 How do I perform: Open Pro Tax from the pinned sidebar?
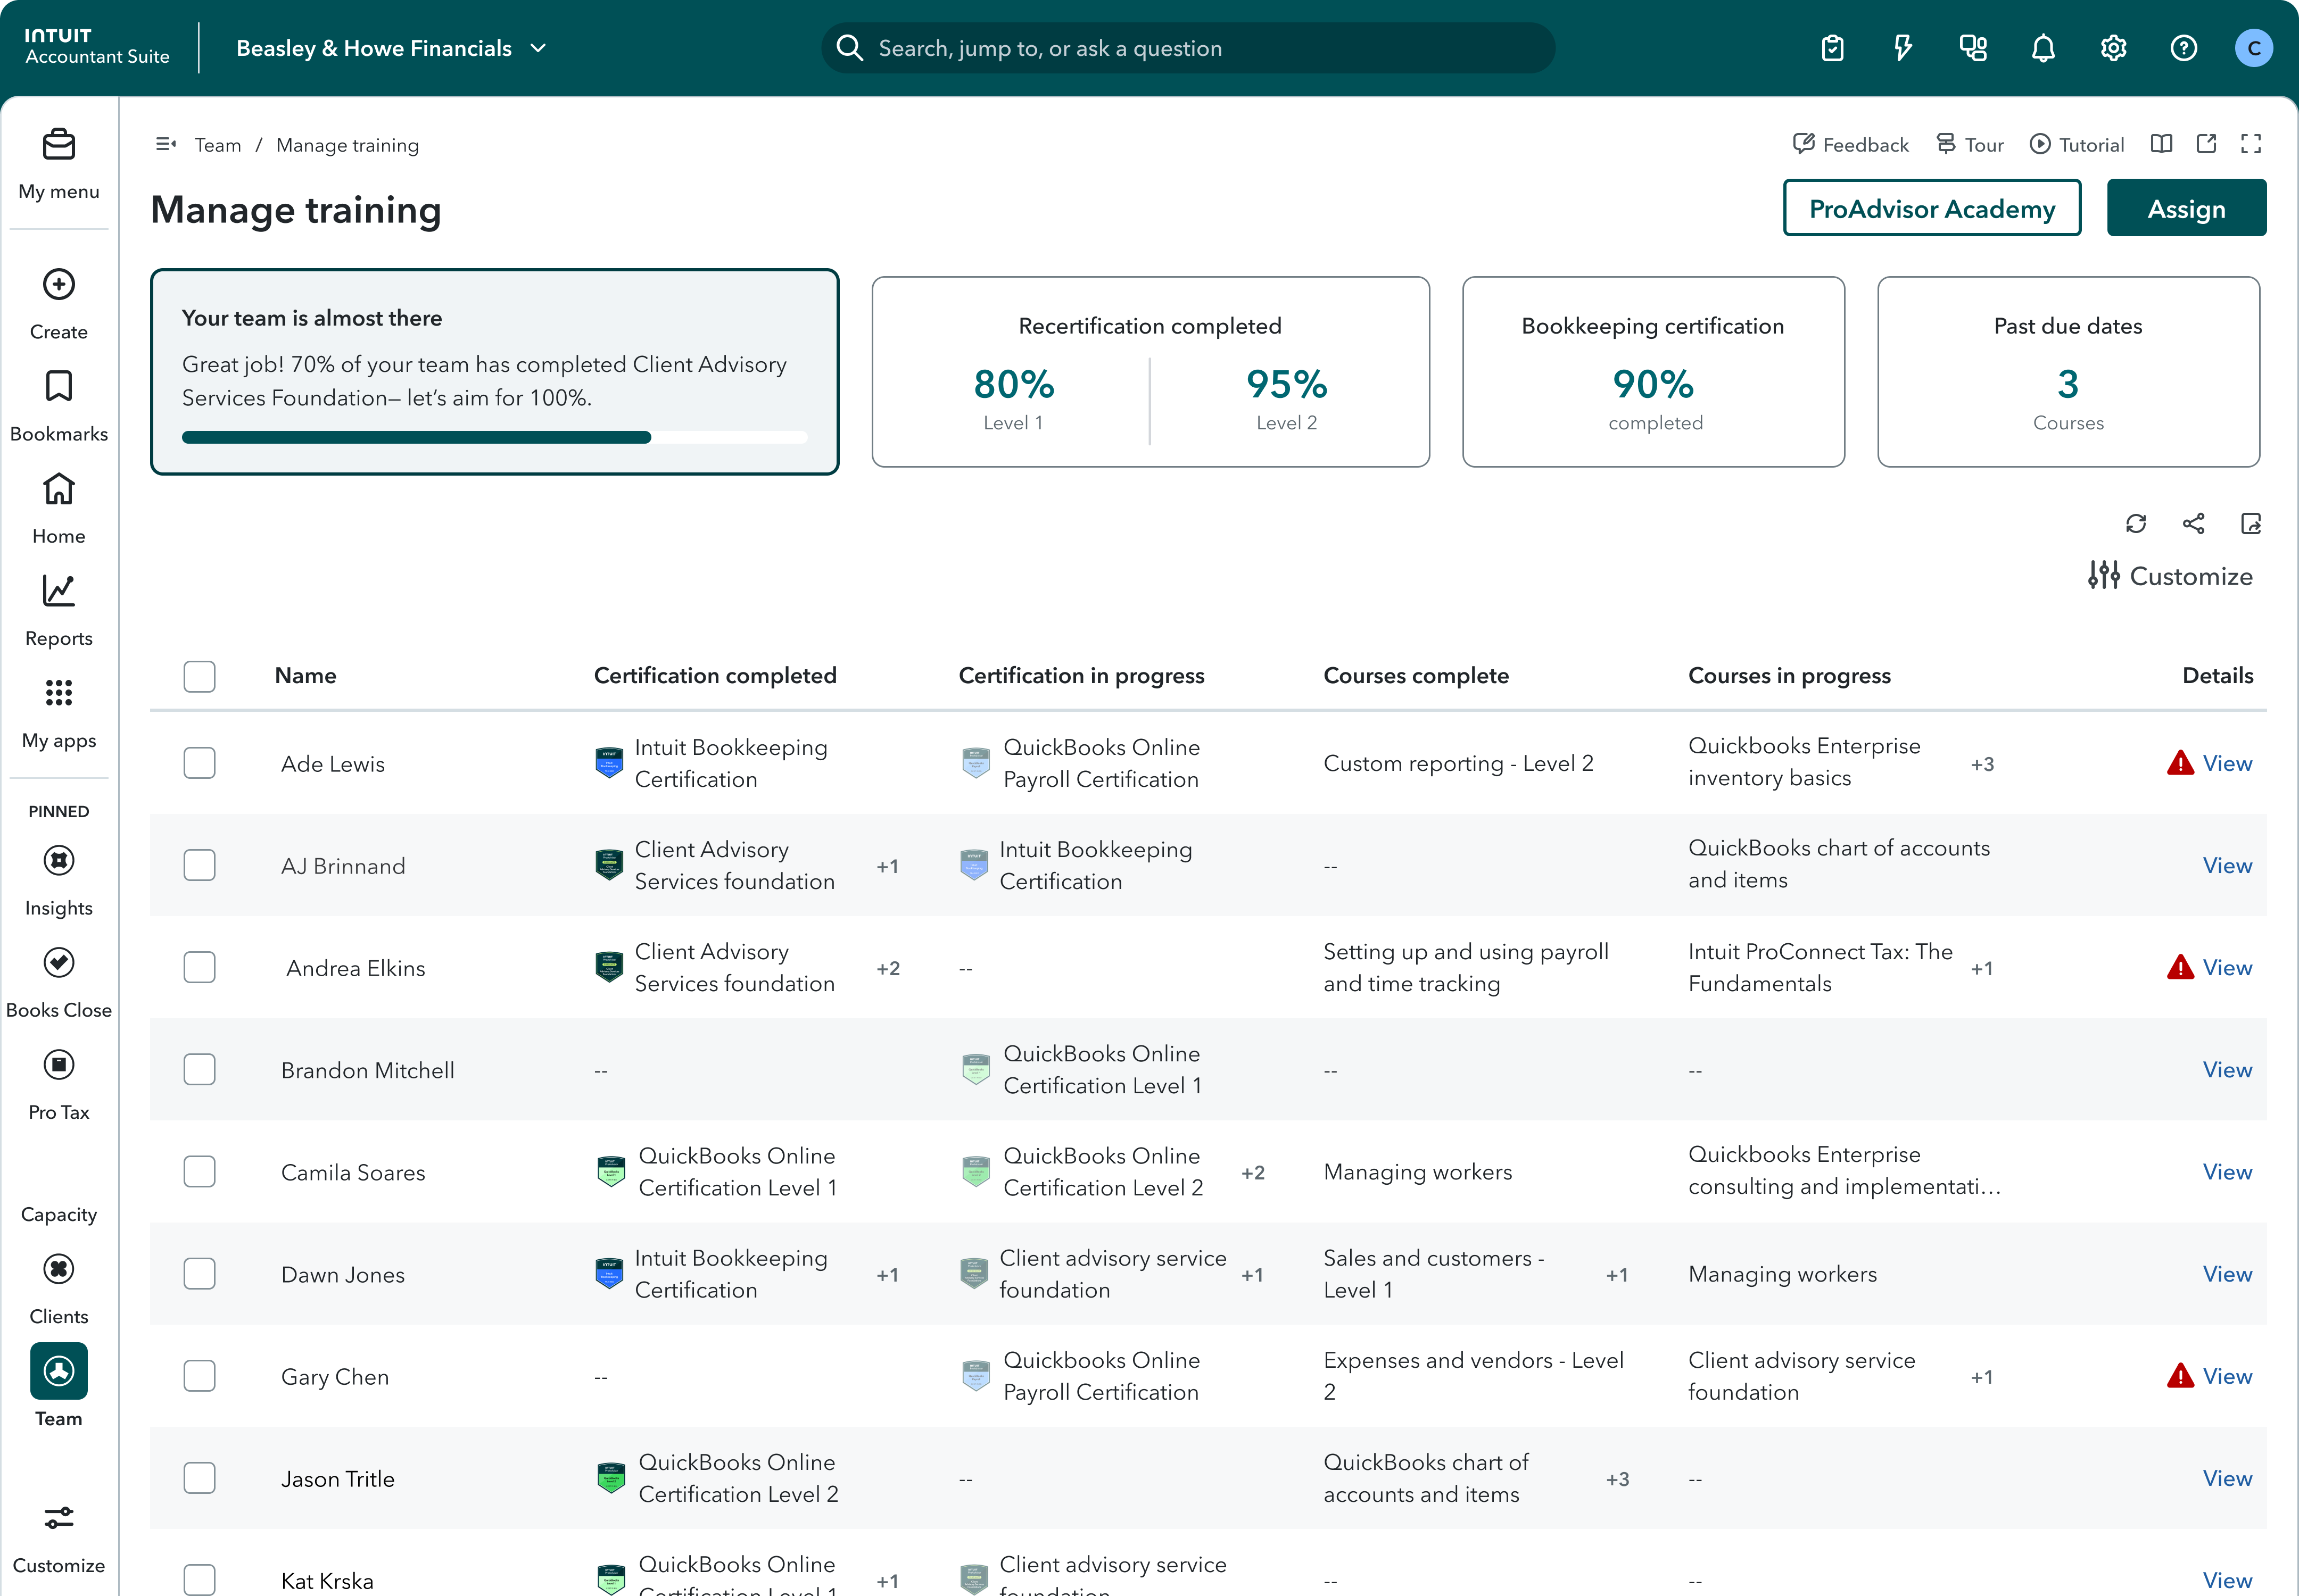point(58,1066)
